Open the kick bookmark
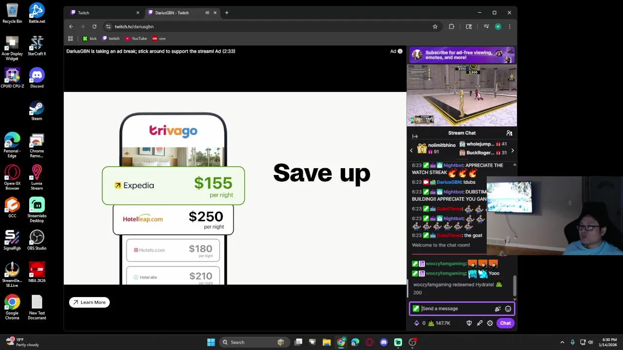This screenshot has height=350, width=623. click(90, 38)
